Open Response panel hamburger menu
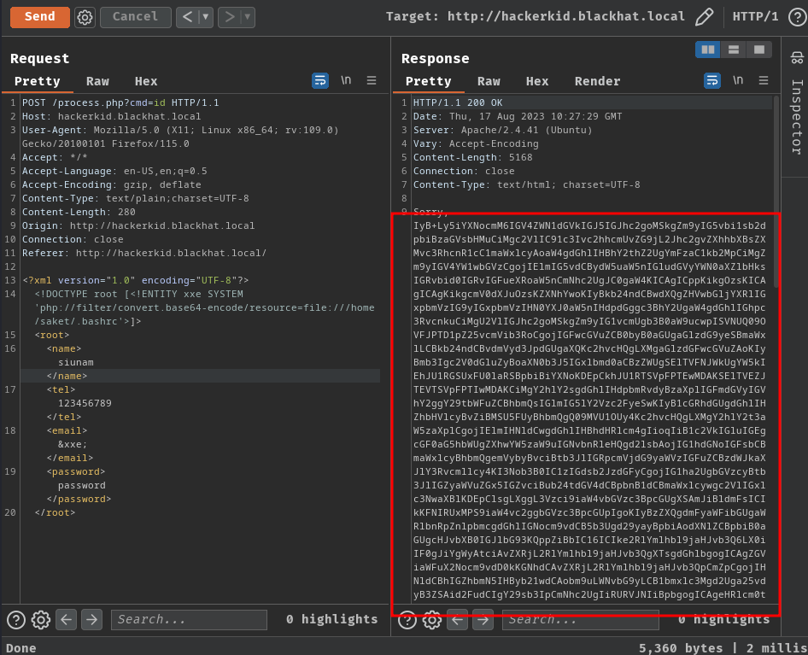 764,80
